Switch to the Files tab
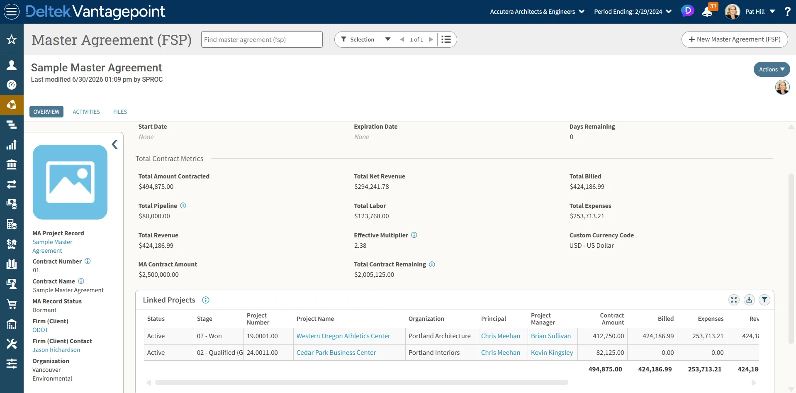The height and width of the screenshot is (393, 796). (120, 112)
